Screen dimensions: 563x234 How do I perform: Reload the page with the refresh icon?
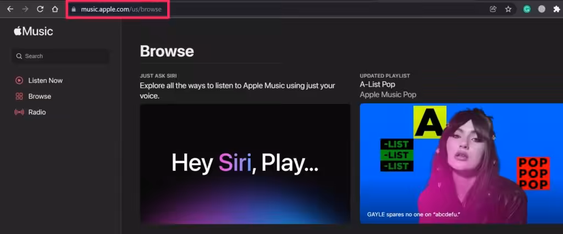40,9
